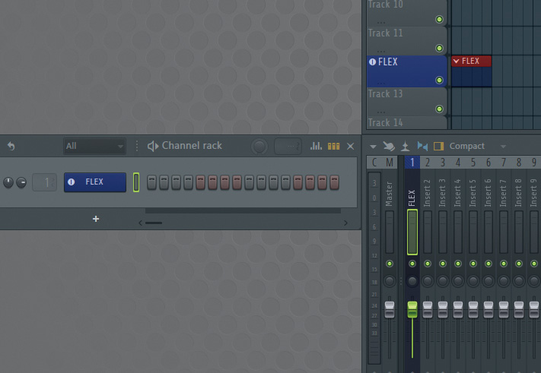The width and height of the screenshot is (541, 373).
Task: Toggle FLEX channel select LED
Action: click(x=136, y=182)
